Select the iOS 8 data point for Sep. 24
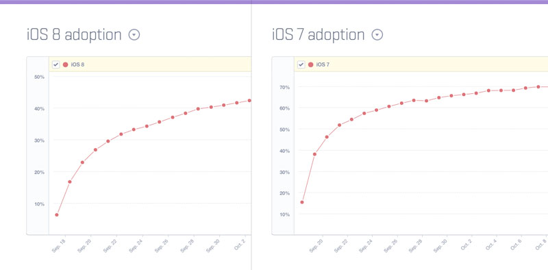The width and height of the screenshot is (548, 270). click(x=147, y=126)
